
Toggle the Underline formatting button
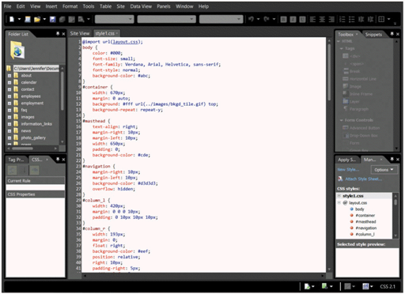coord(302,19)
